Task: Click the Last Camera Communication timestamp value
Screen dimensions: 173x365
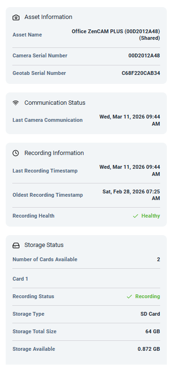Action: pos(130,120)
